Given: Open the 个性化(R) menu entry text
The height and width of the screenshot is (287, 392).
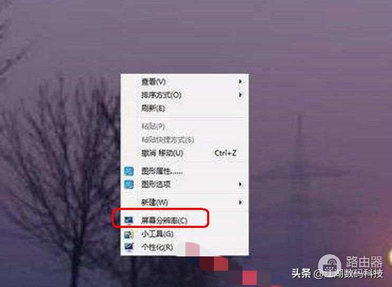Looking at the screenshot, I should pos(157,247).
